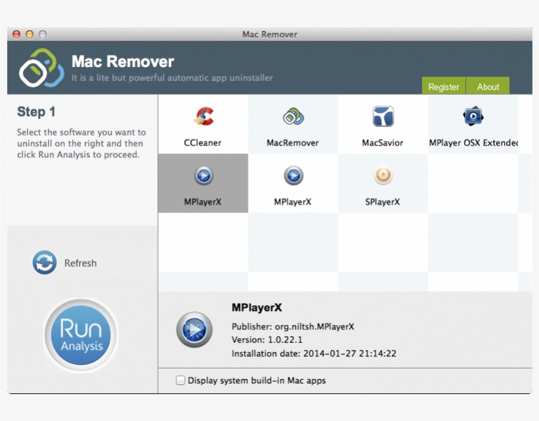The image size is (539, 421).
Task: Click the MacSavior label text
Action: tap(383, 143)
